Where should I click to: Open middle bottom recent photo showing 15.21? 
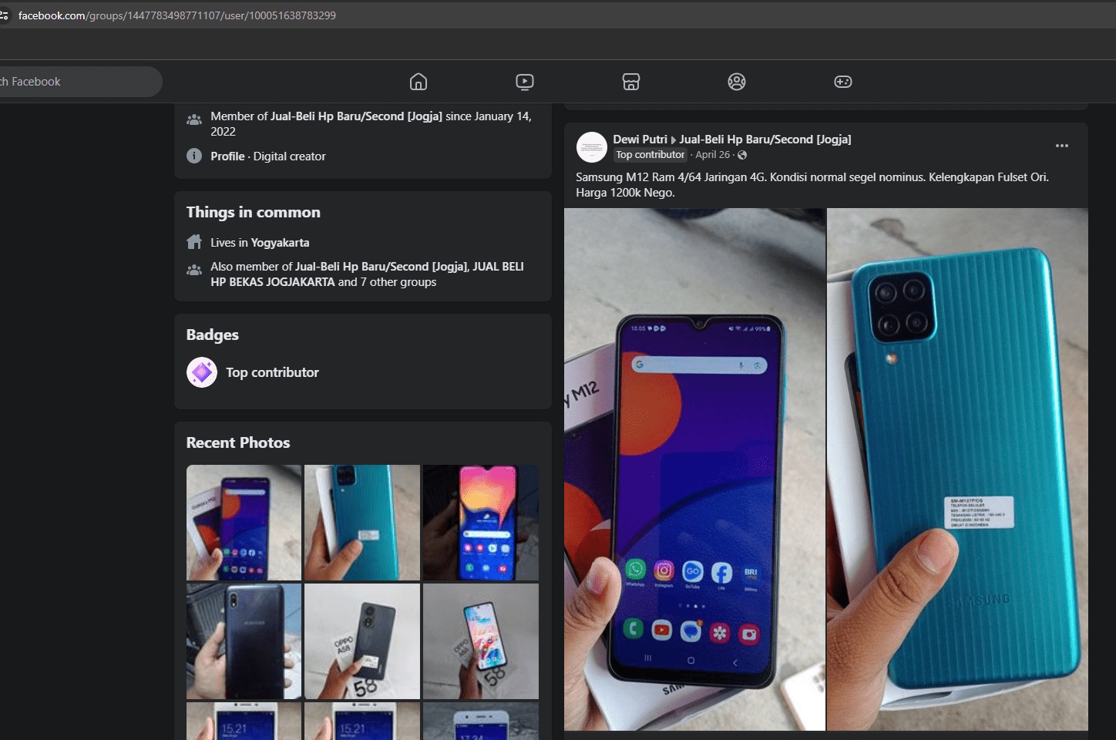[x=362, y=721]
